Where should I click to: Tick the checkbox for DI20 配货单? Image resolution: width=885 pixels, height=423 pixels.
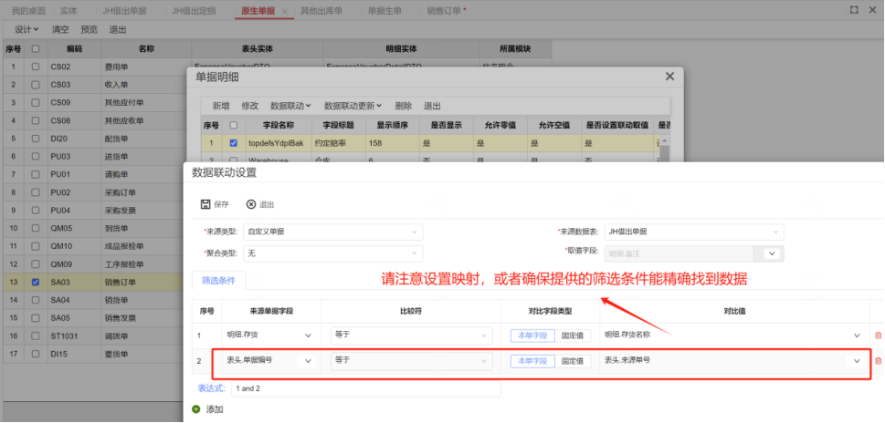point(36,139)
